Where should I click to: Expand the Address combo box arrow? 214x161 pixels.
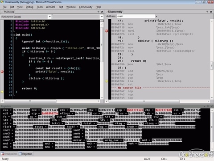(156, 16)
